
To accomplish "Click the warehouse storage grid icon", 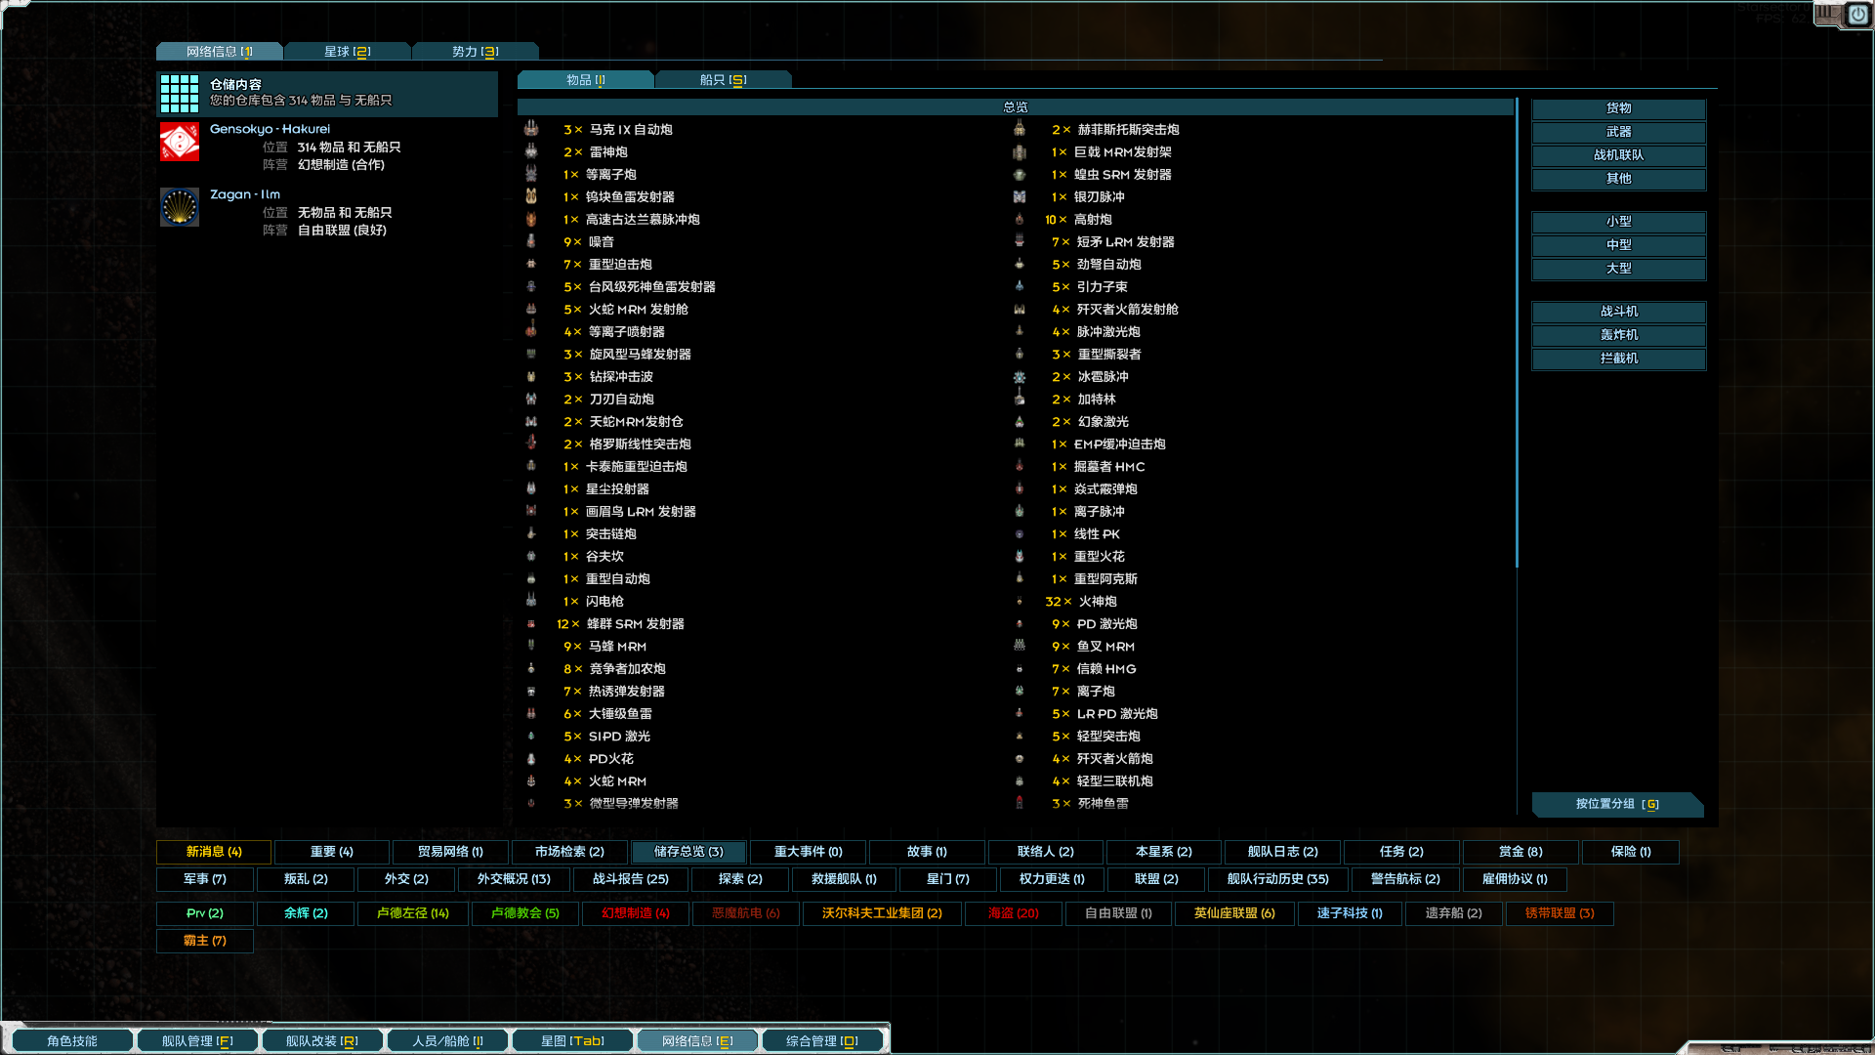I will pos(180,94).
